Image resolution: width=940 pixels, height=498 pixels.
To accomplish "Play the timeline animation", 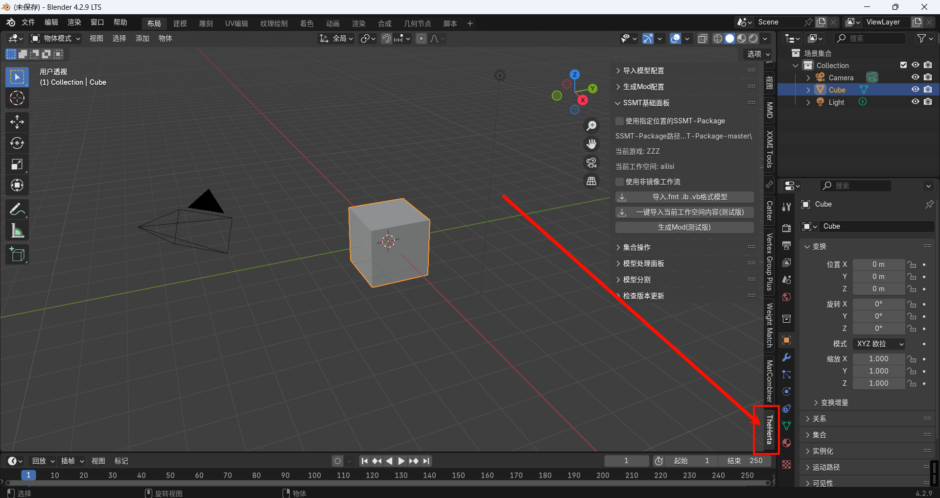I will pyautogui.click(x=401, y=461).
